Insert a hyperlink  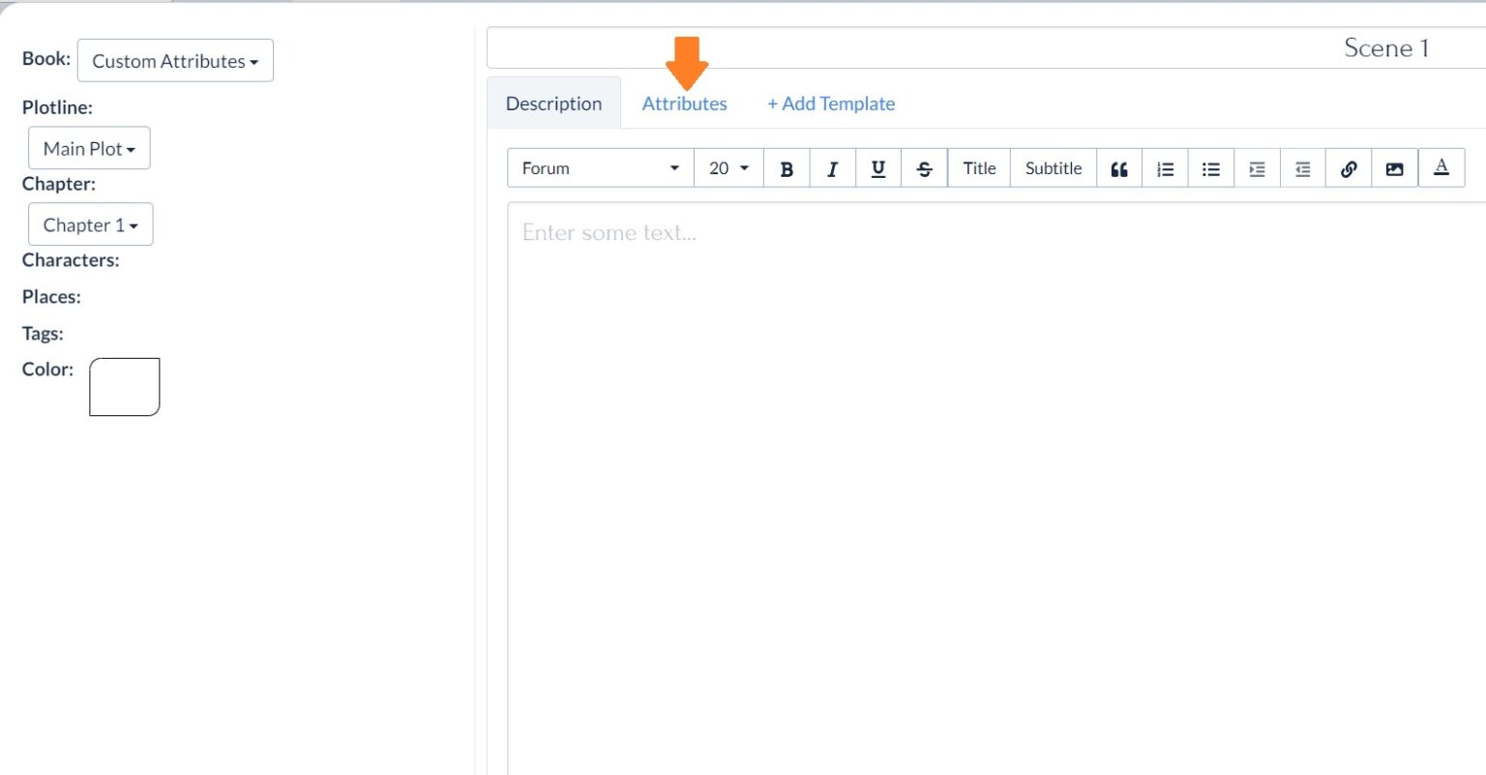(x=1348, y=168)
